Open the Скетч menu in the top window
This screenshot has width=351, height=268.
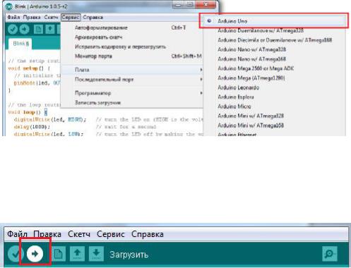point(51,17)
